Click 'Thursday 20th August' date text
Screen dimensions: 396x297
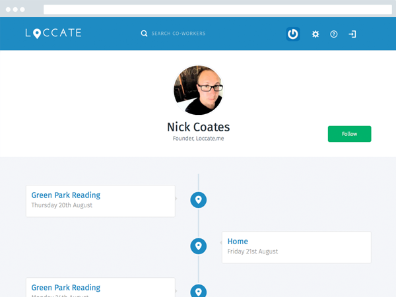click(x=62, y=205)
